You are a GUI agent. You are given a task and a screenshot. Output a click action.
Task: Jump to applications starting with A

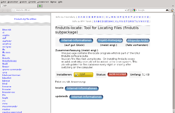[81, 17]
